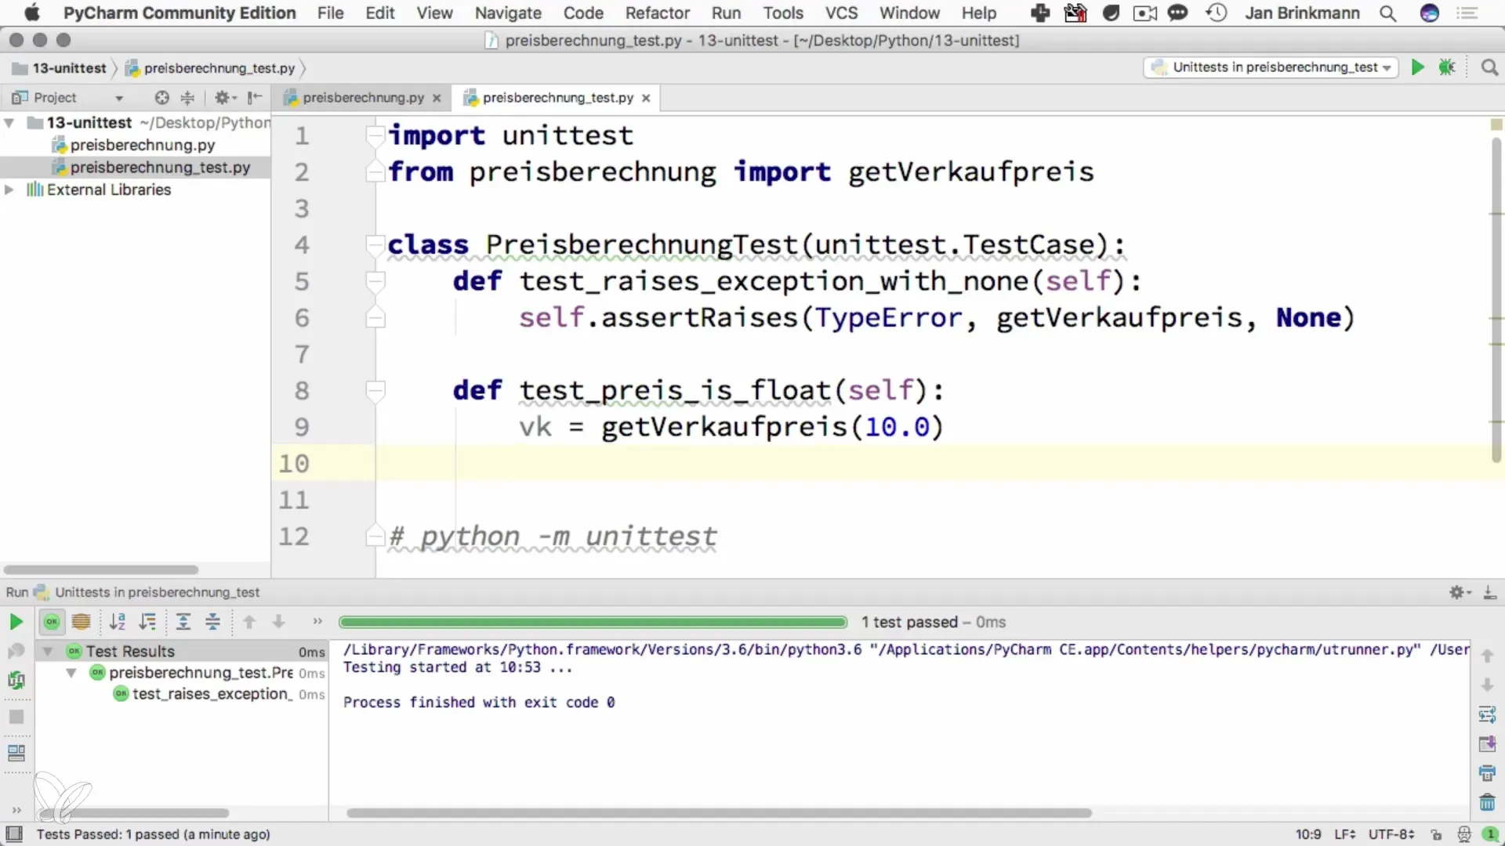1505x846 pixels.
Task: Collapse all in Project panel
Action: click(x=187, y=98)
